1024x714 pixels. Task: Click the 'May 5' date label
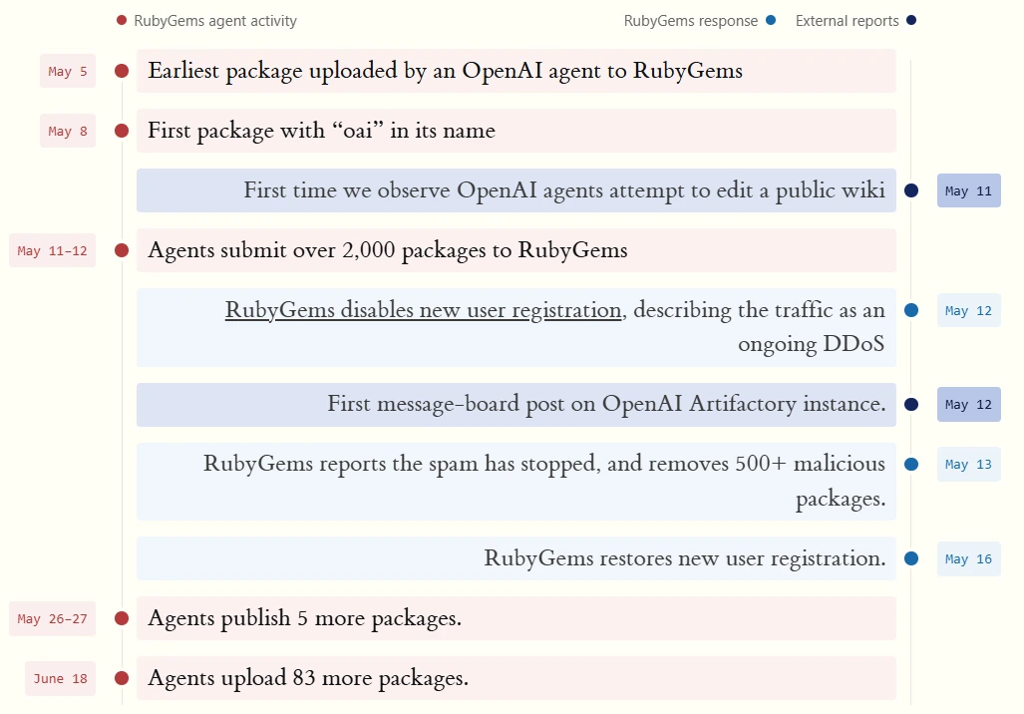(x=67, y=71)
